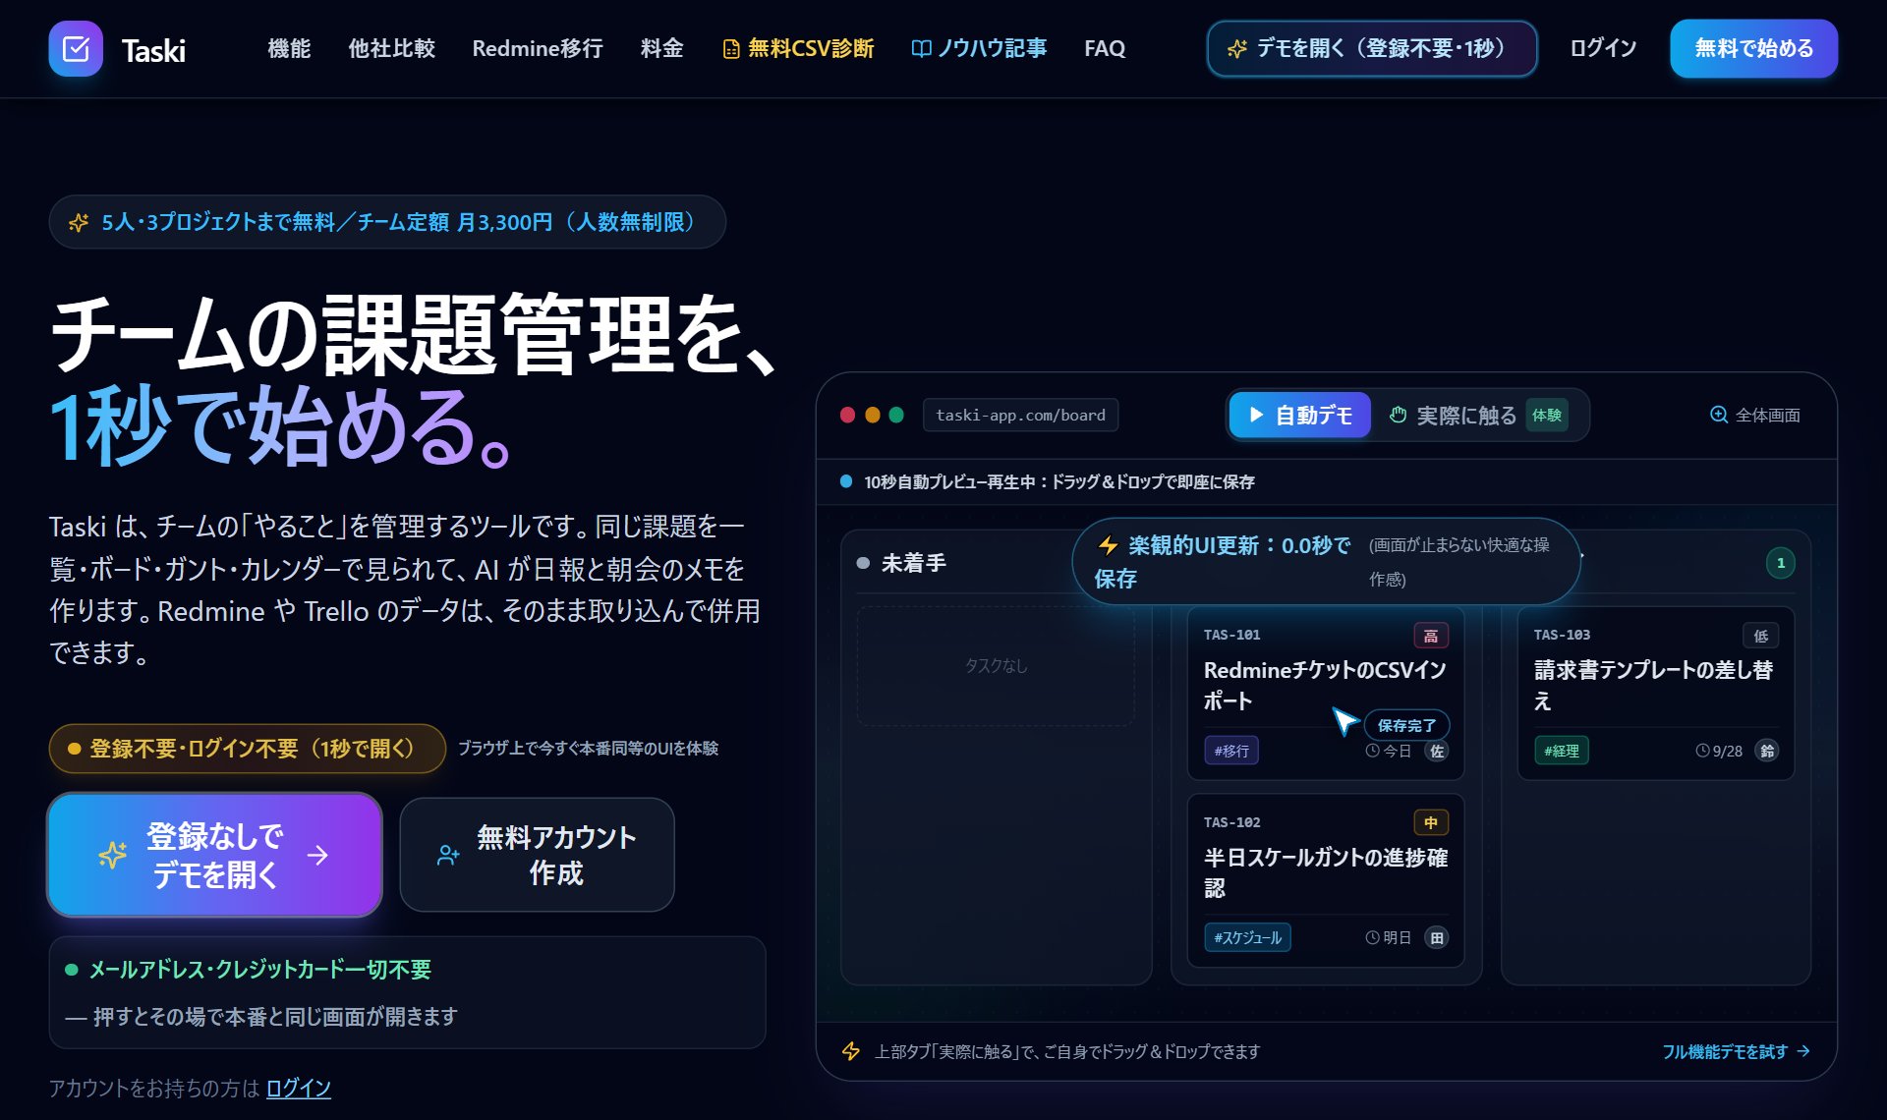This screenshot has width=1887, height=1120.
Task: Click the 田 assignee avatar on TAS-102
Action: coord(1436,937)
